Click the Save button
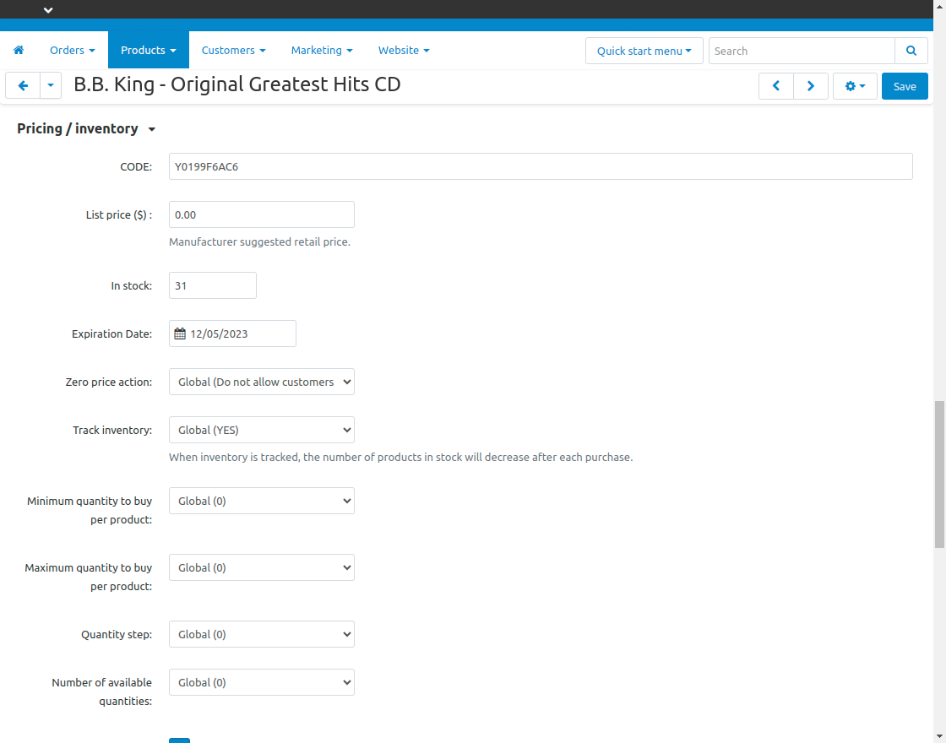Image resolution: width=946 pixels, height=743 pixels. [905, 85]
